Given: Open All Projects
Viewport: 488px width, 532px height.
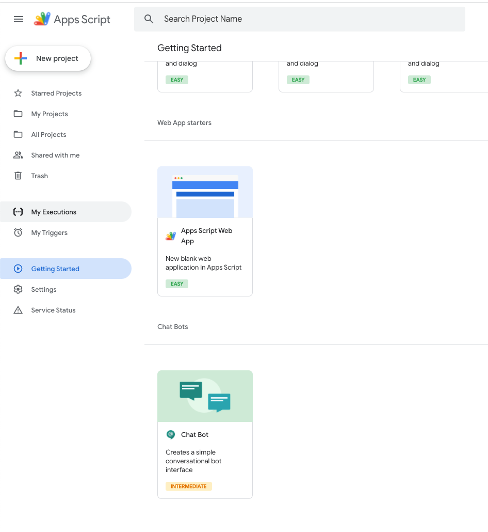Looking at the screenshot, I should click(66, 135).
